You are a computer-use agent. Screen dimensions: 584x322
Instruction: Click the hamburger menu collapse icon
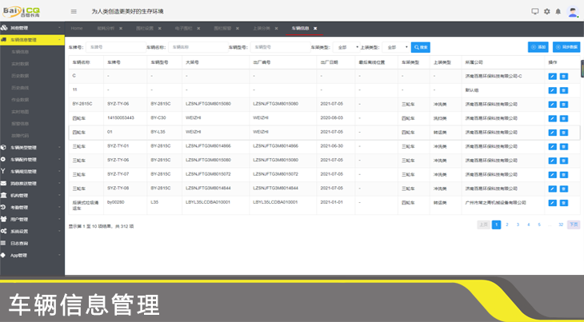[74, 11]
